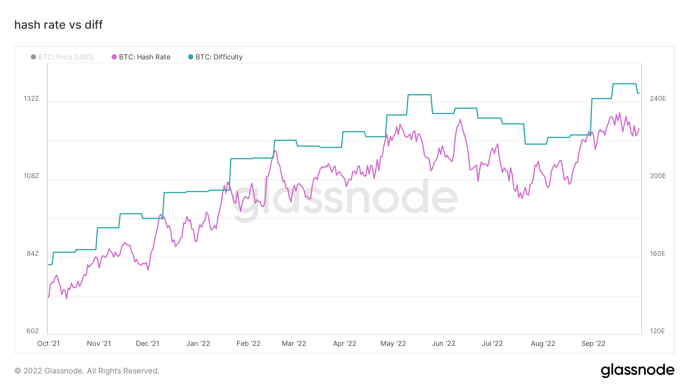Click the 132Z left axis label

tap(31, 99)
